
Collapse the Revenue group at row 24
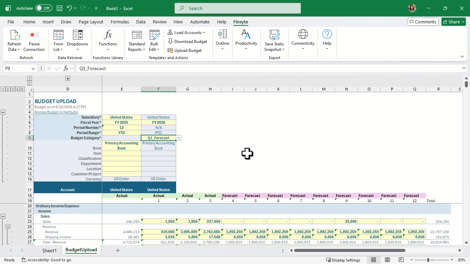click(x=8, y=227)
